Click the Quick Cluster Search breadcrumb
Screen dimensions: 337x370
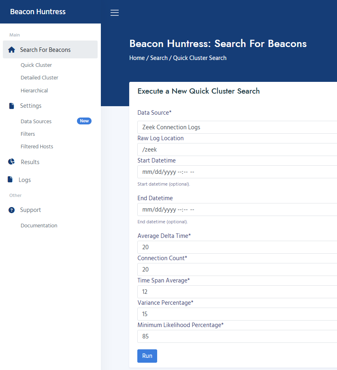200,58
